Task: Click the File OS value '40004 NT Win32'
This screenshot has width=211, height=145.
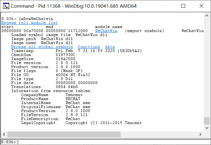Action: click(x=73, y=75)
